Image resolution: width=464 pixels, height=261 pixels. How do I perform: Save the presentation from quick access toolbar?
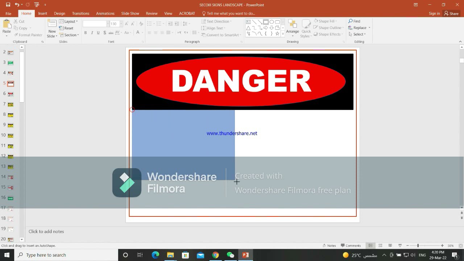pos(8,5)
